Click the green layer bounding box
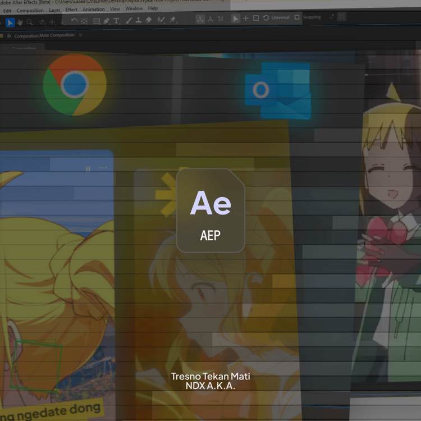The width and height of the screenshot is (421, 421). click(36, 366)
